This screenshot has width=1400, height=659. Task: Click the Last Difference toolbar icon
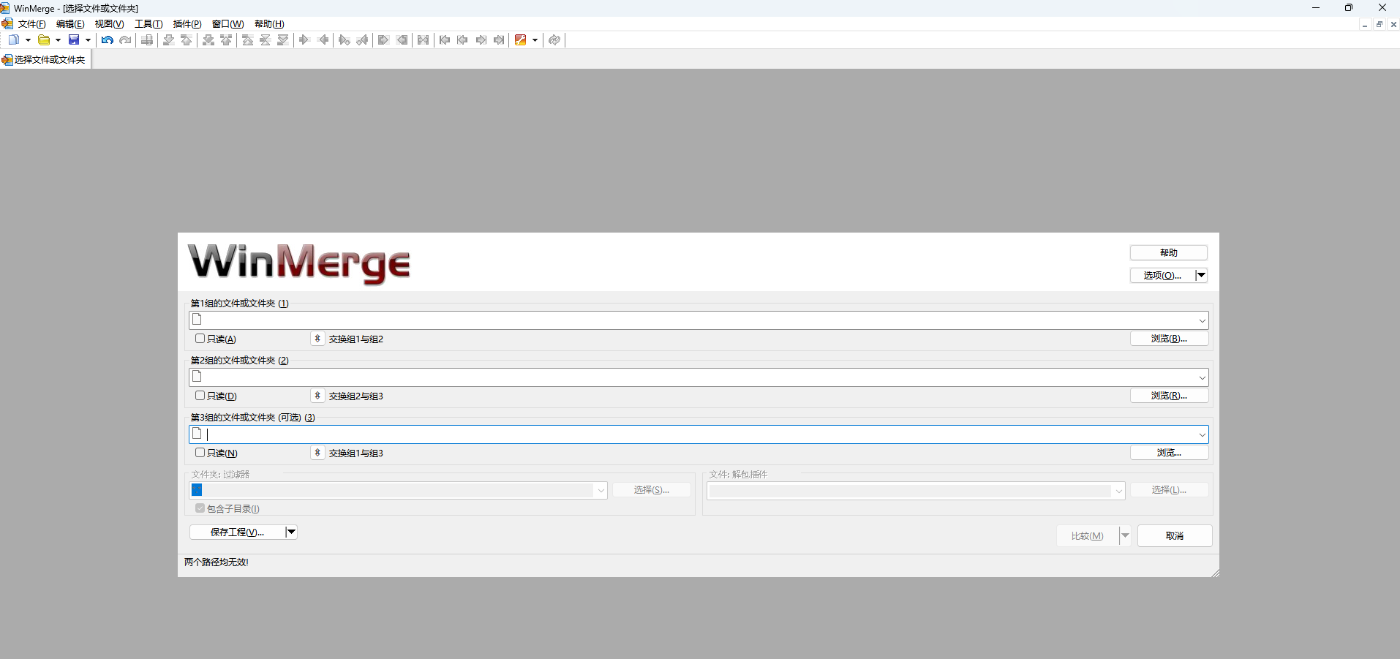point(283,40)
